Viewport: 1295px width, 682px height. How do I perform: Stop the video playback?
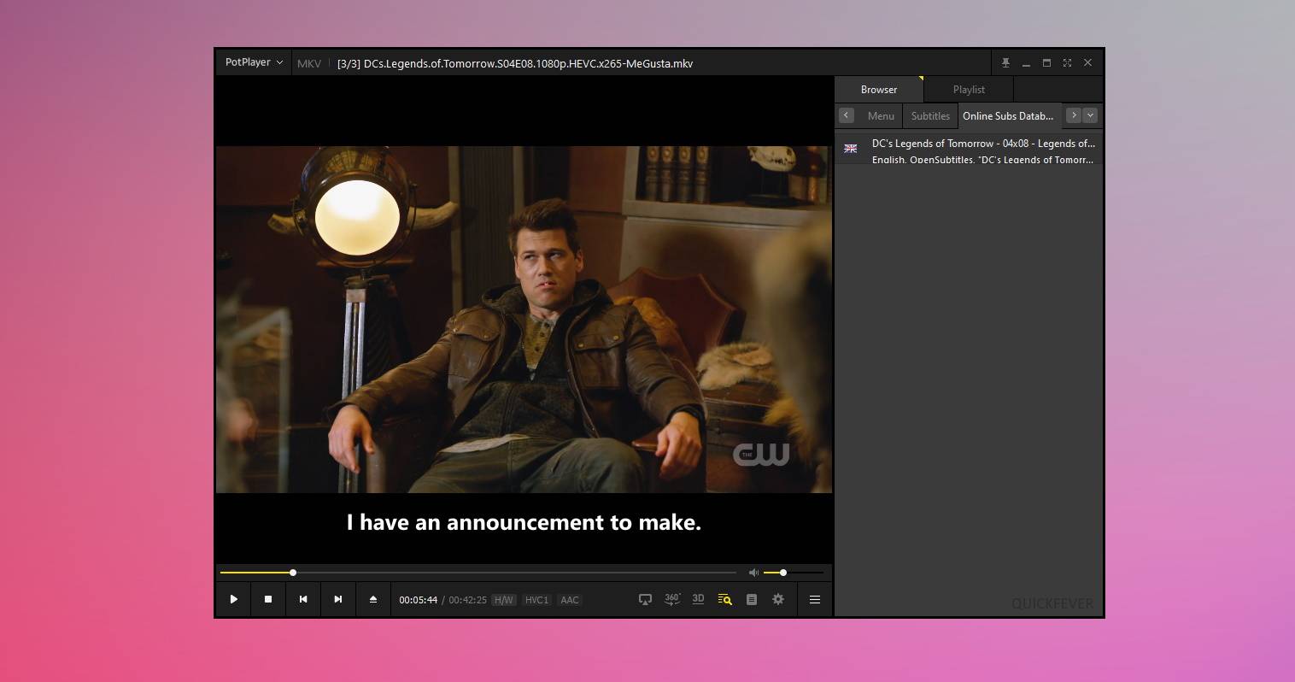(x=268, y=600)
